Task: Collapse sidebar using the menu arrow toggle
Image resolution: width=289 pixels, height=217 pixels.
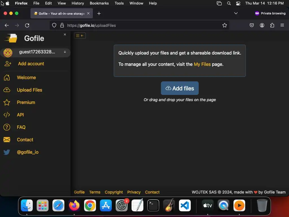Action: pos(80,36)
